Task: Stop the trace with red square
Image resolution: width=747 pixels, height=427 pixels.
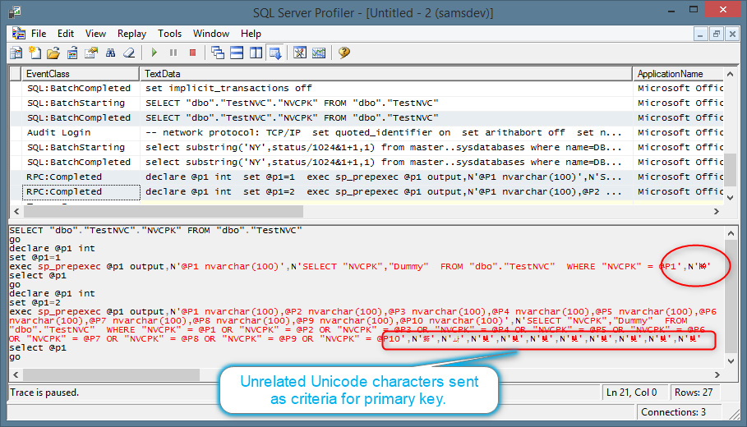Action: click(x=192, y=53)
